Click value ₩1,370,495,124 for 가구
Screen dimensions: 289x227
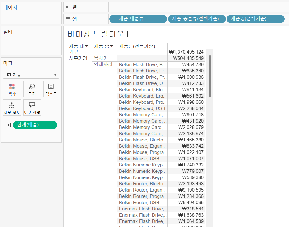[x=186, y=52]
